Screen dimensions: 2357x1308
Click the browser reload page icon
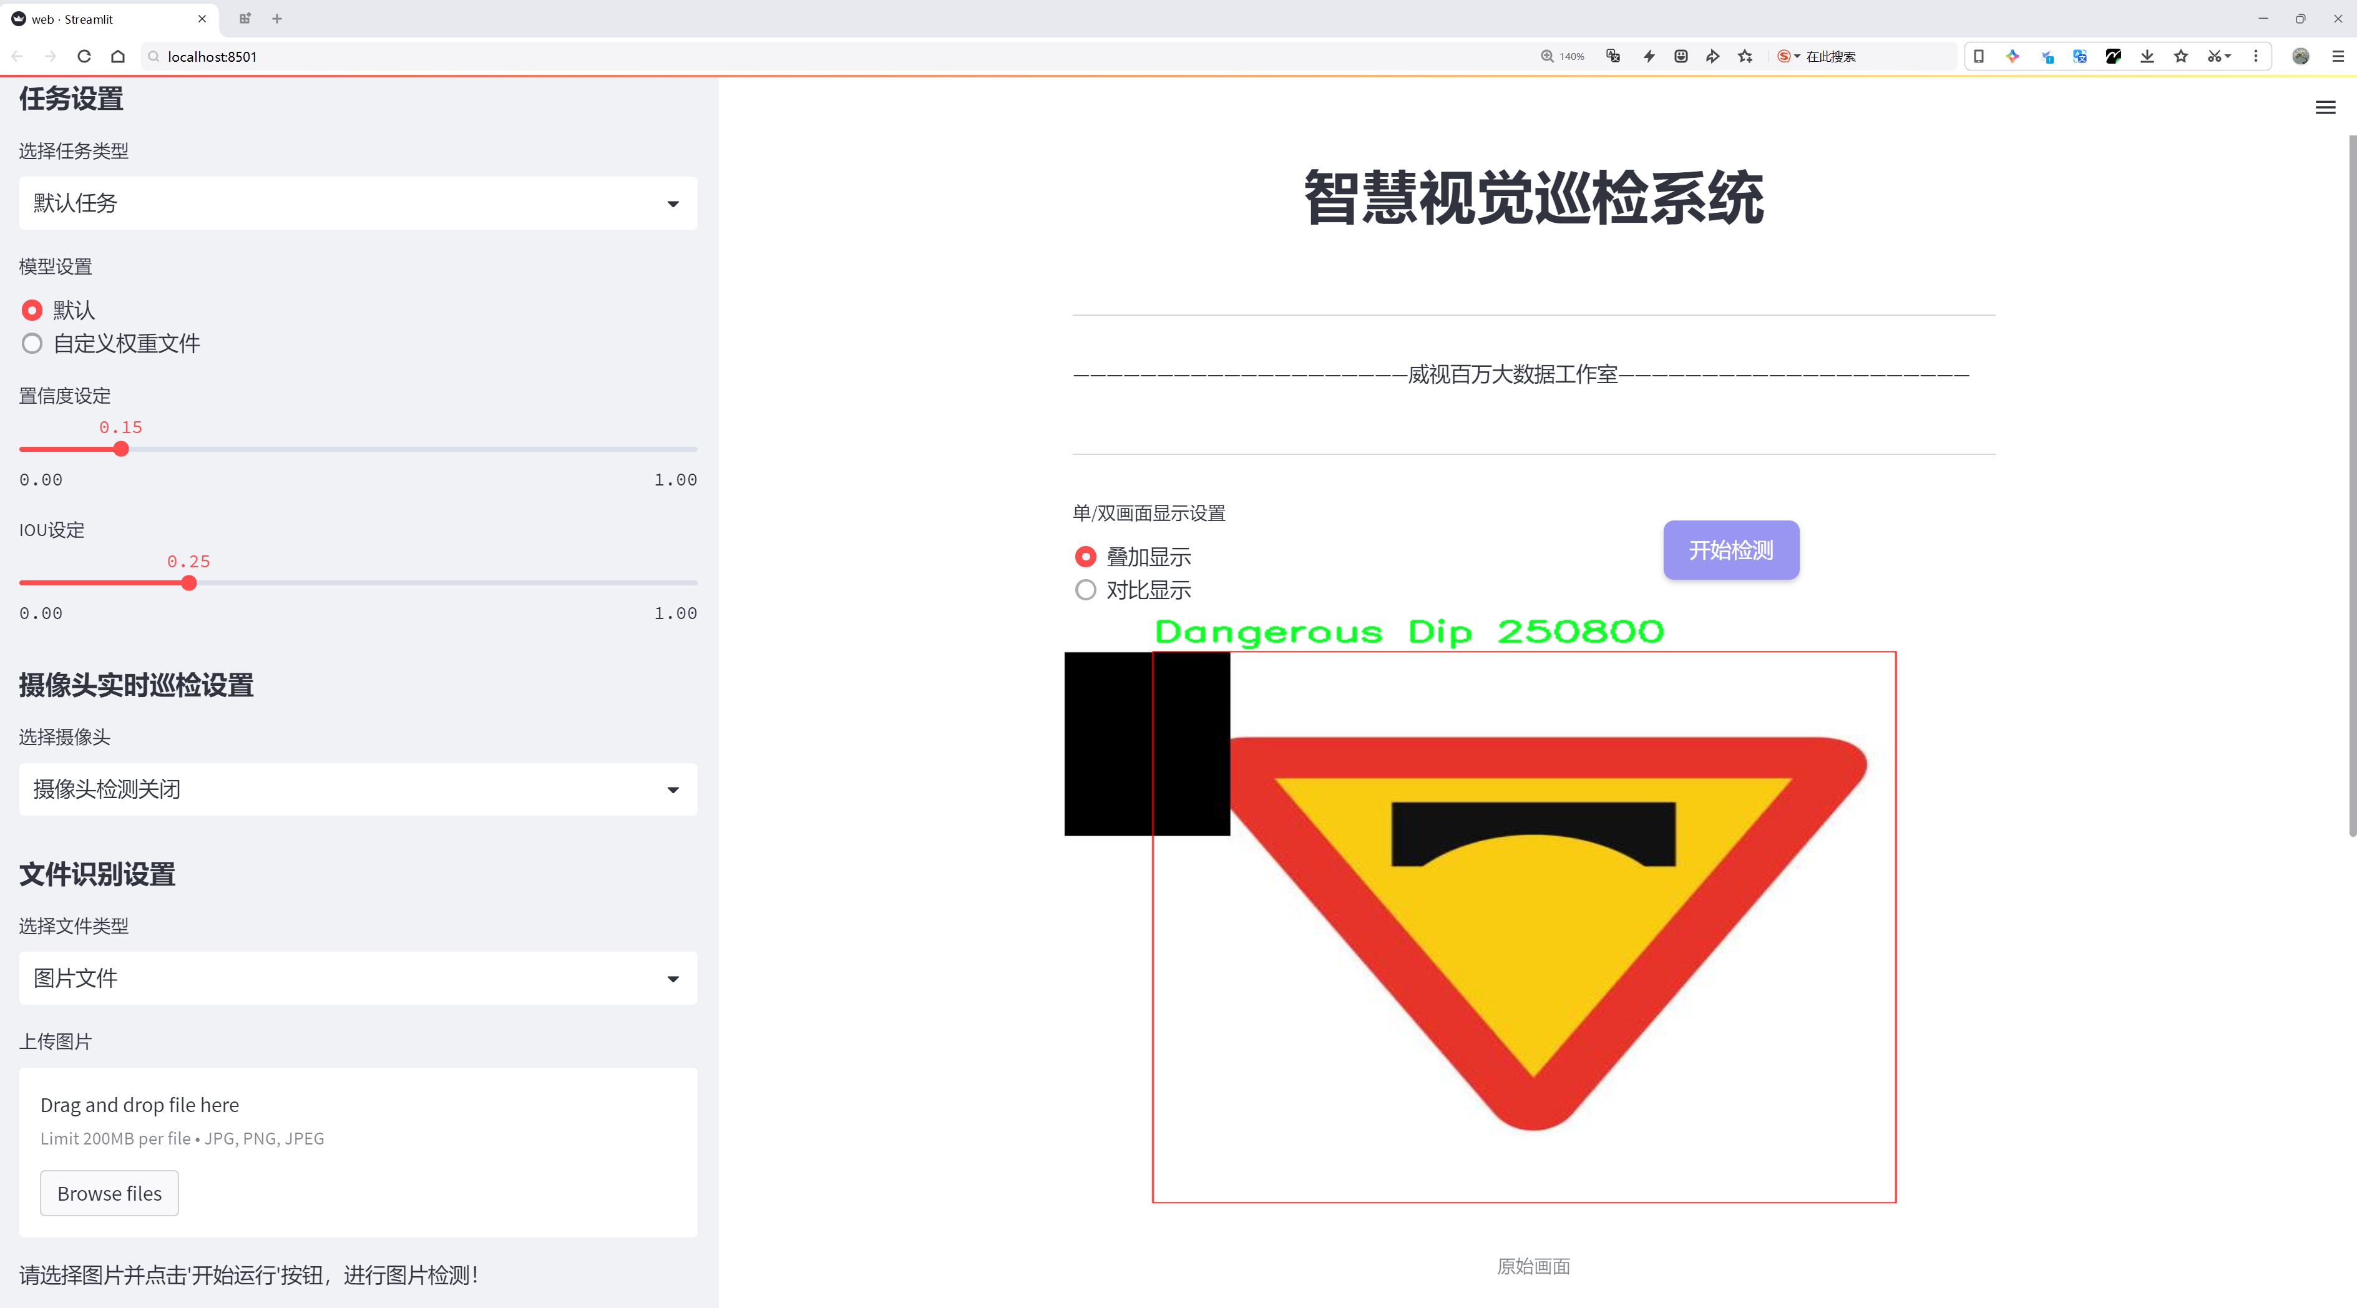tap(84, 57)
